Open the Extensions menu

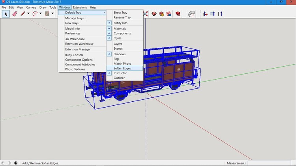[x=80, y=7]
